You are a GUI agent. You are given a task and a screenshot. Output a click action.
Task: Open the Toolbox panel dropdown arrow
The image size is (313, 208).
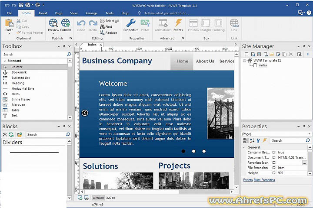pyautogui.click(x=59, y=46)
